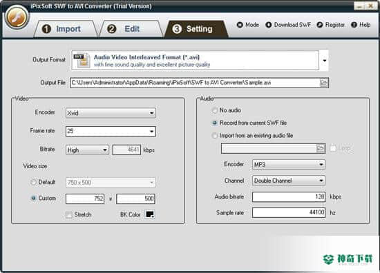
Task: Click the orange Flash logo orb
Action: 17,17
